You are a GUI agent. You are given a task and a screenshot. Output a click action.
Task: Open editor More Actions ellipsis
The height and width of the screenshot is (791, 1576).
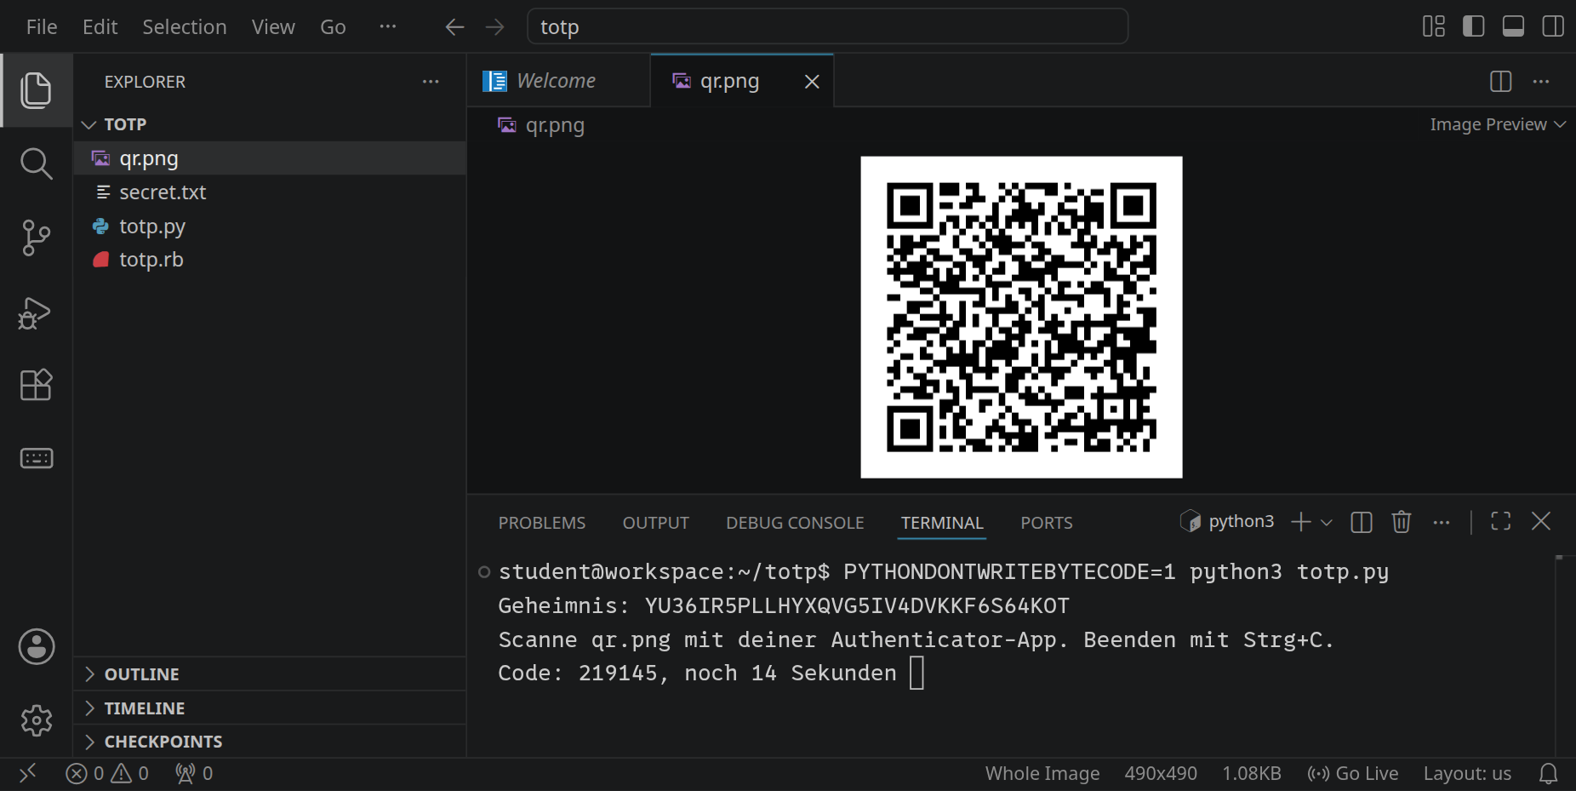(x=1541, y=82)
